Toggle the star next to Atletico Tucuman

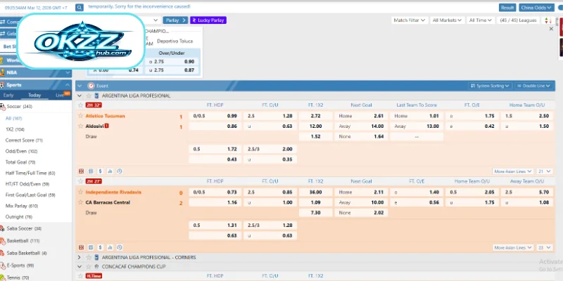pyautogui.click(x=81, y=116)
